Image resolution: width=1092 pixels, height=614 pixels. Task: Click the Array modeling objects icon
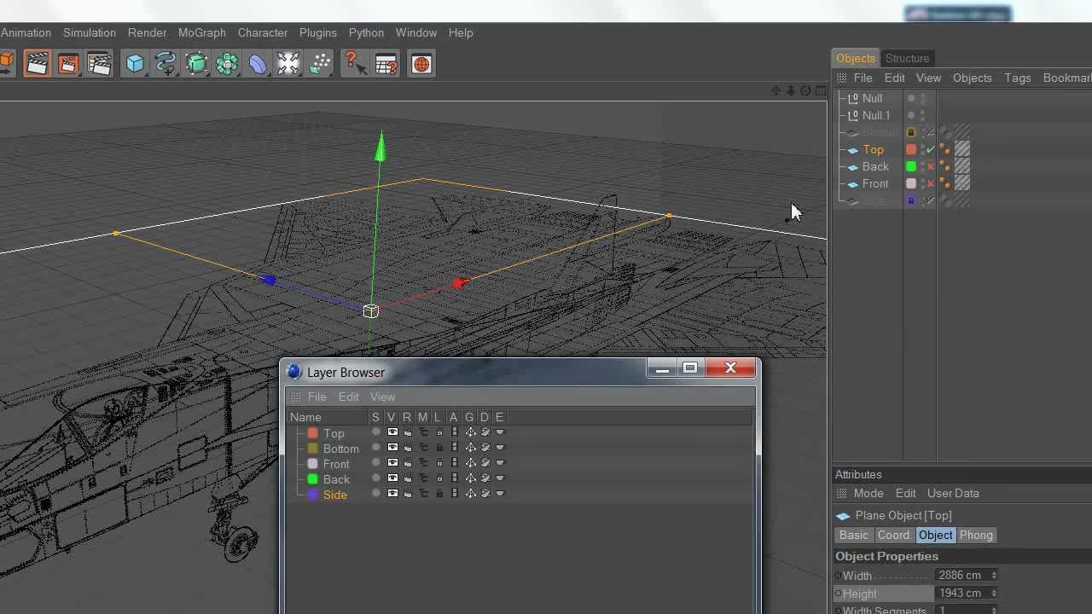tap(227, 64)
